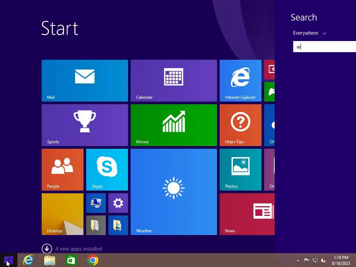Focus the search input box
Image resolution: width=356 pixels, height=267 pixels.
tap(324, 47)
